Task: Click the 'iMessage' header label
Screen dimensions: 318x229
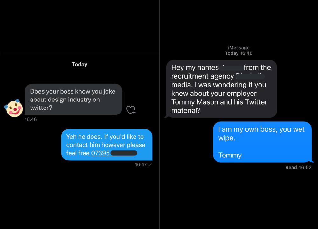Action: click(x=239, y=48)
